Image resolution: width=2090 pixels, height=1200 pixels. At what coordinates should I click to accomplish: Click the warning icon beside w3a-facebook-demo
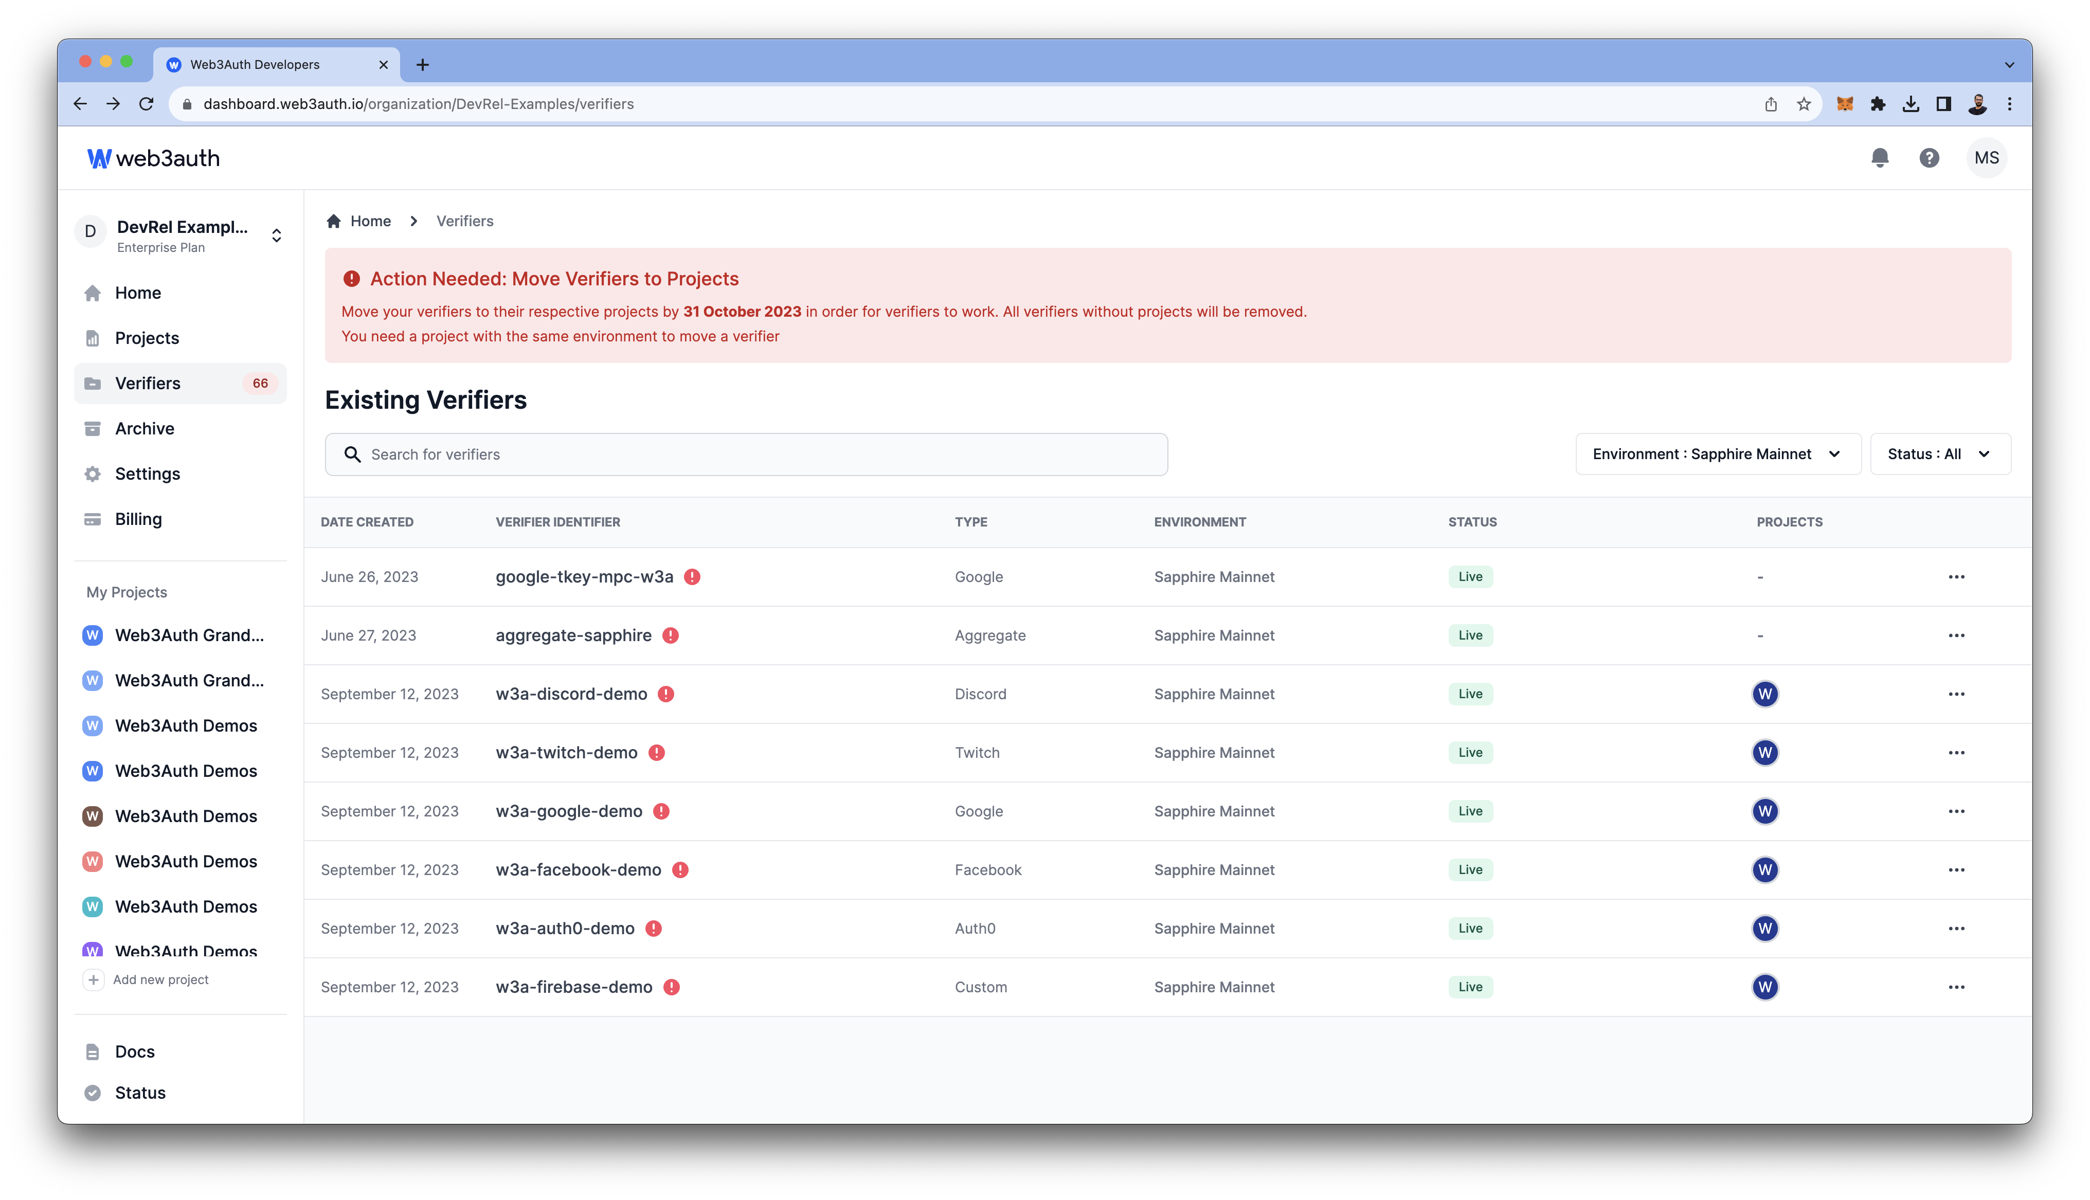pyautogui.click(x=680, y=869)
